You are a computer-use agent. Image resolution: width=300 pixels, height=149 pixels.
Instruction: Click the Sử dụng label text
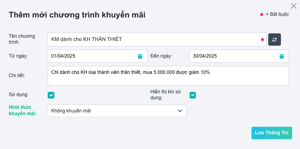[19, 95]
